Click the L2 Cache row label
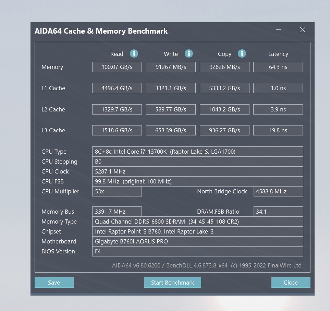330x311 pixels. tap(53, 109)
